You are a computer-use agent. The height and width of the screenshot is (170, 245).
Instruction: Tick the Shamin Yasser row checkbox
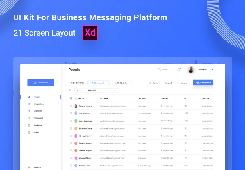pos(71,128)
